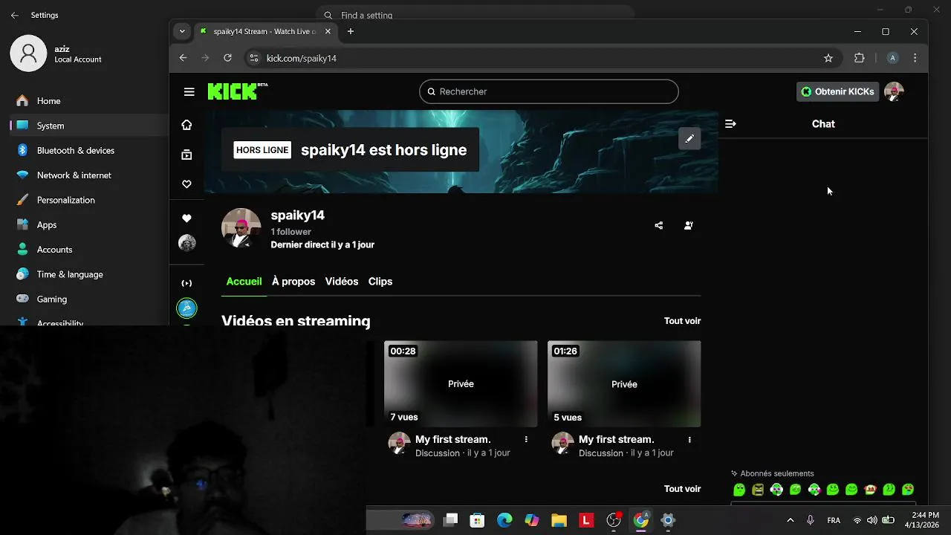
Task: Click the channel avatar beside the 01:26 video title
Action: (562, 444)
